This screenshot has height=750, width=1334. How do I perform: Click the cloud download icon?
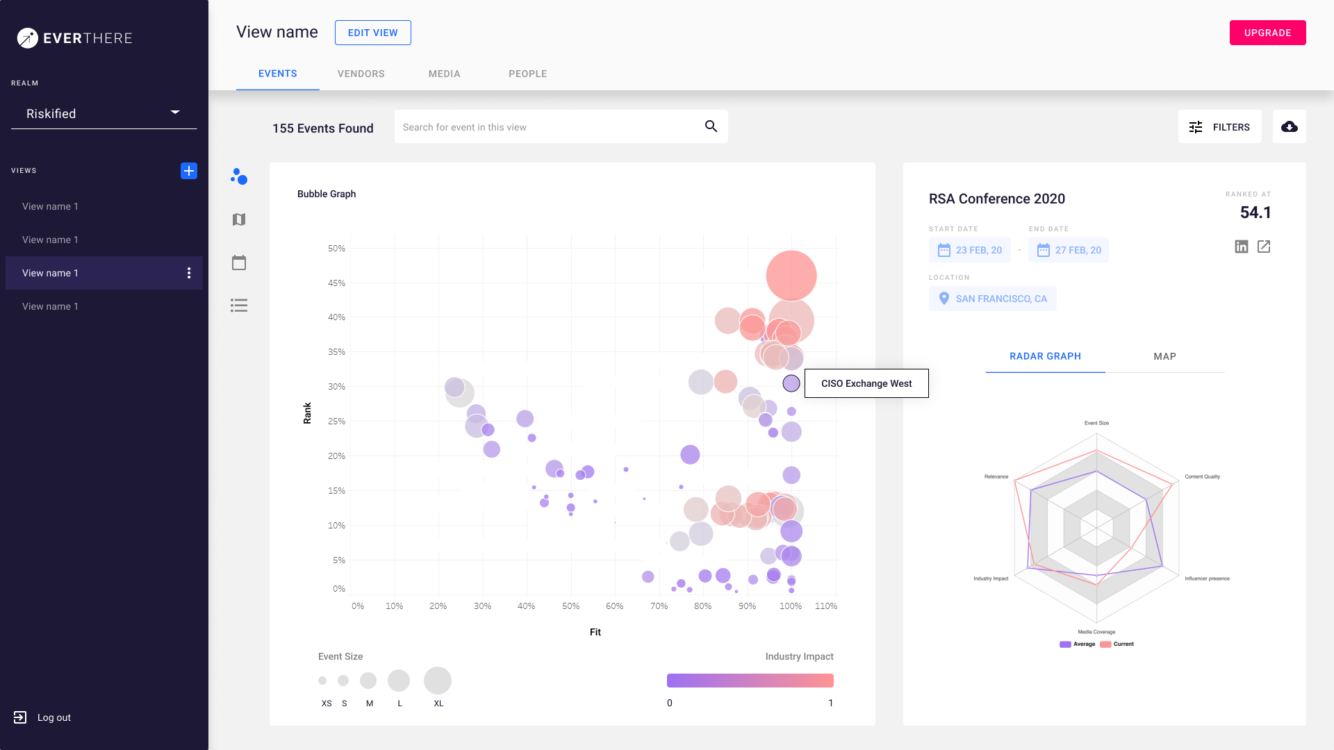point(1290,126)
